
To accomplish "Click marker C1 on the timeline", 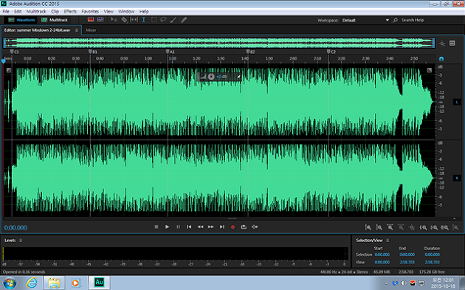I will click(12, 52).
